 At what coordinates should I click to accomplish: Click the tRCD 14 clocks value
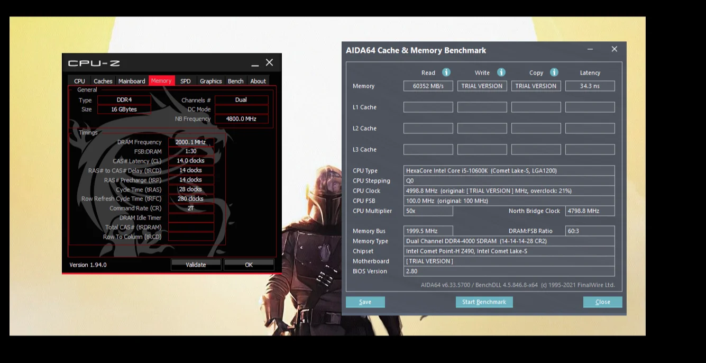(x=191, y=170)
